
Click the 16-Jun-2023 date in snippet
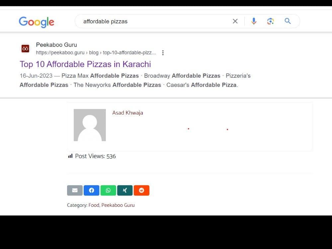[36, 76]
